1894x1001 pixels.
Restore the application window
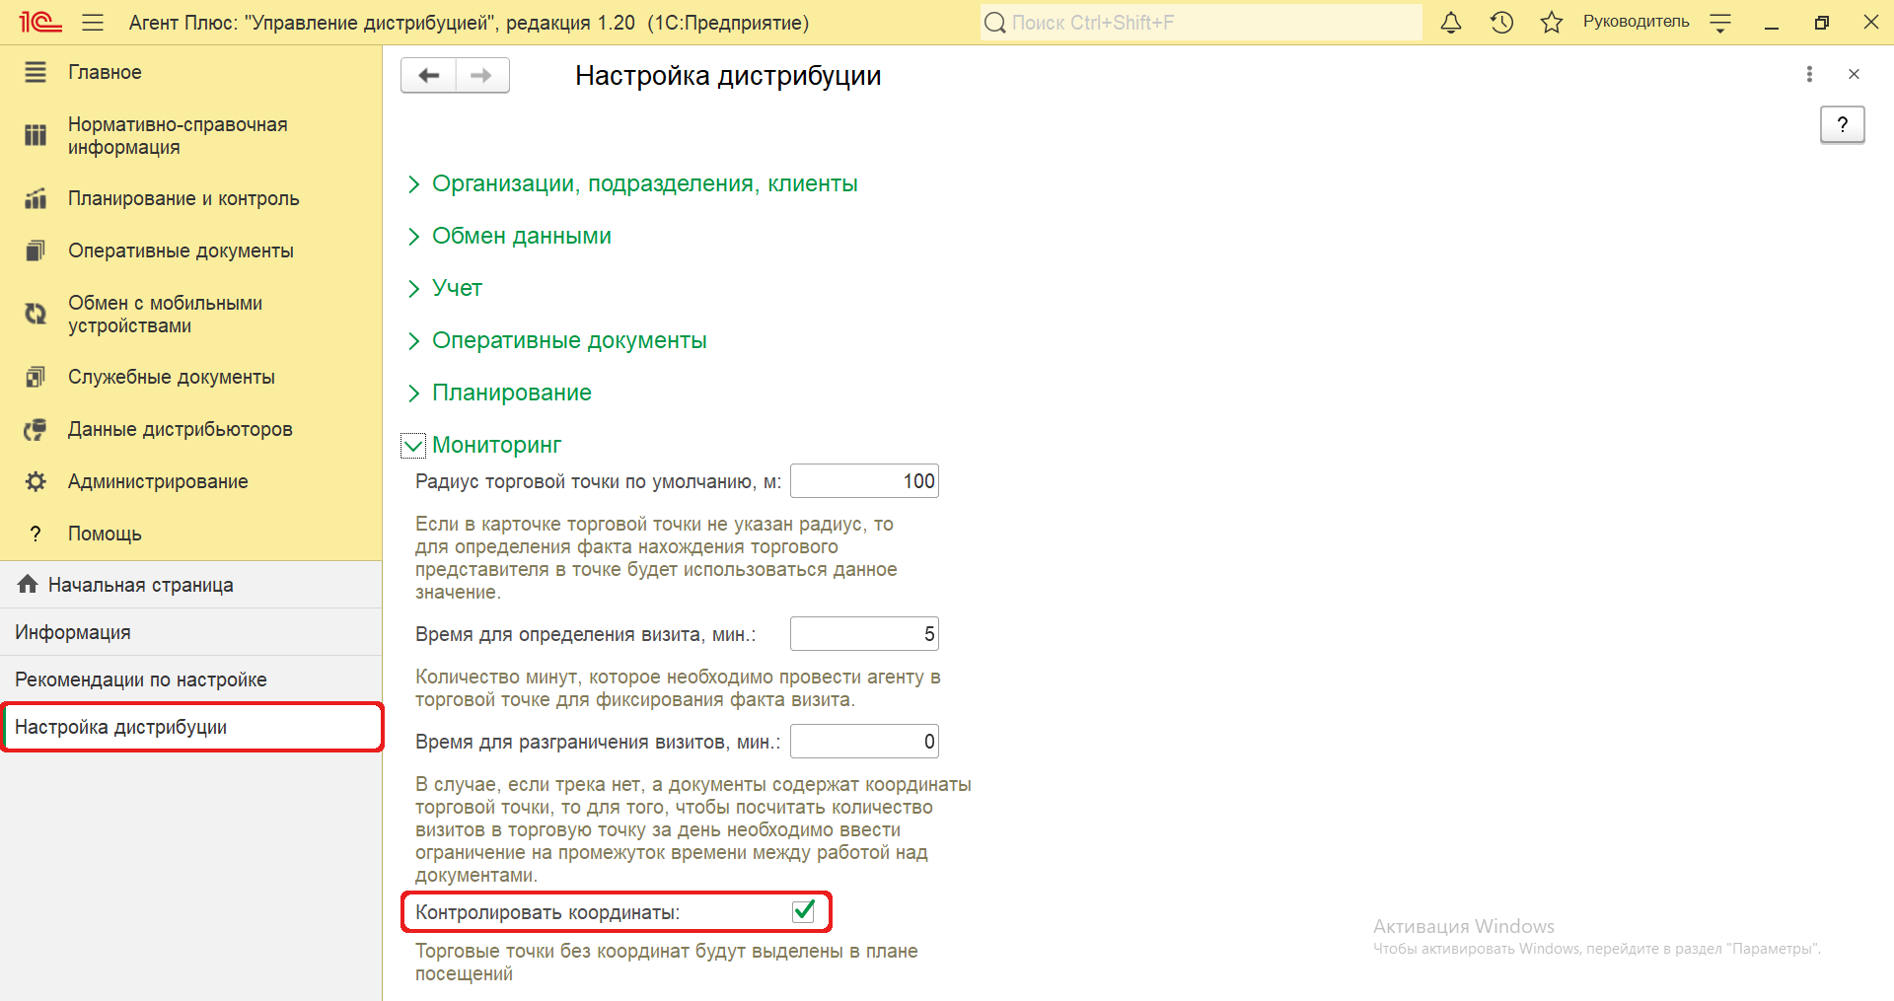(x=1821, y=22)
